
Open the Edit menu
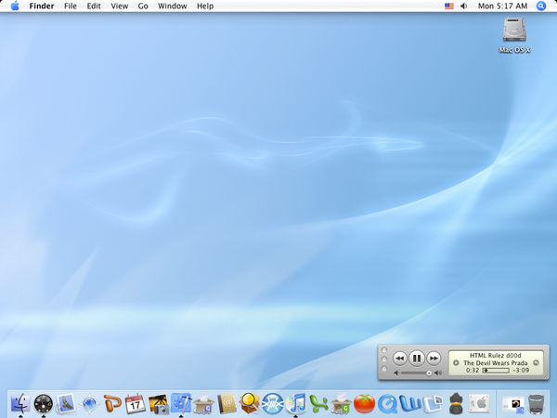(x=94, y=7)
